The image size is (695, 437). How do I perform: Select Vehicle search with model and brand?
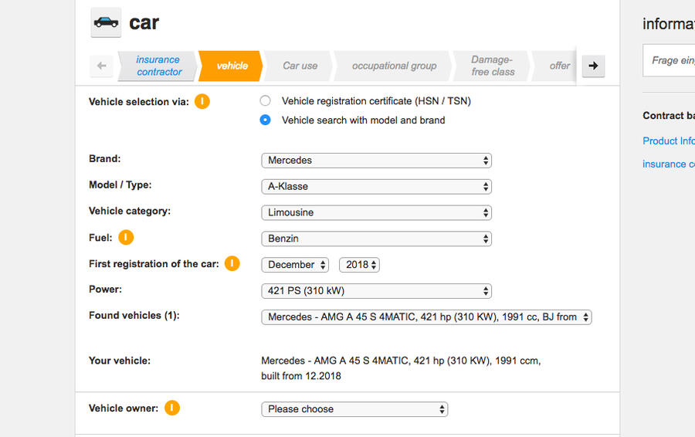click(265, 120)
